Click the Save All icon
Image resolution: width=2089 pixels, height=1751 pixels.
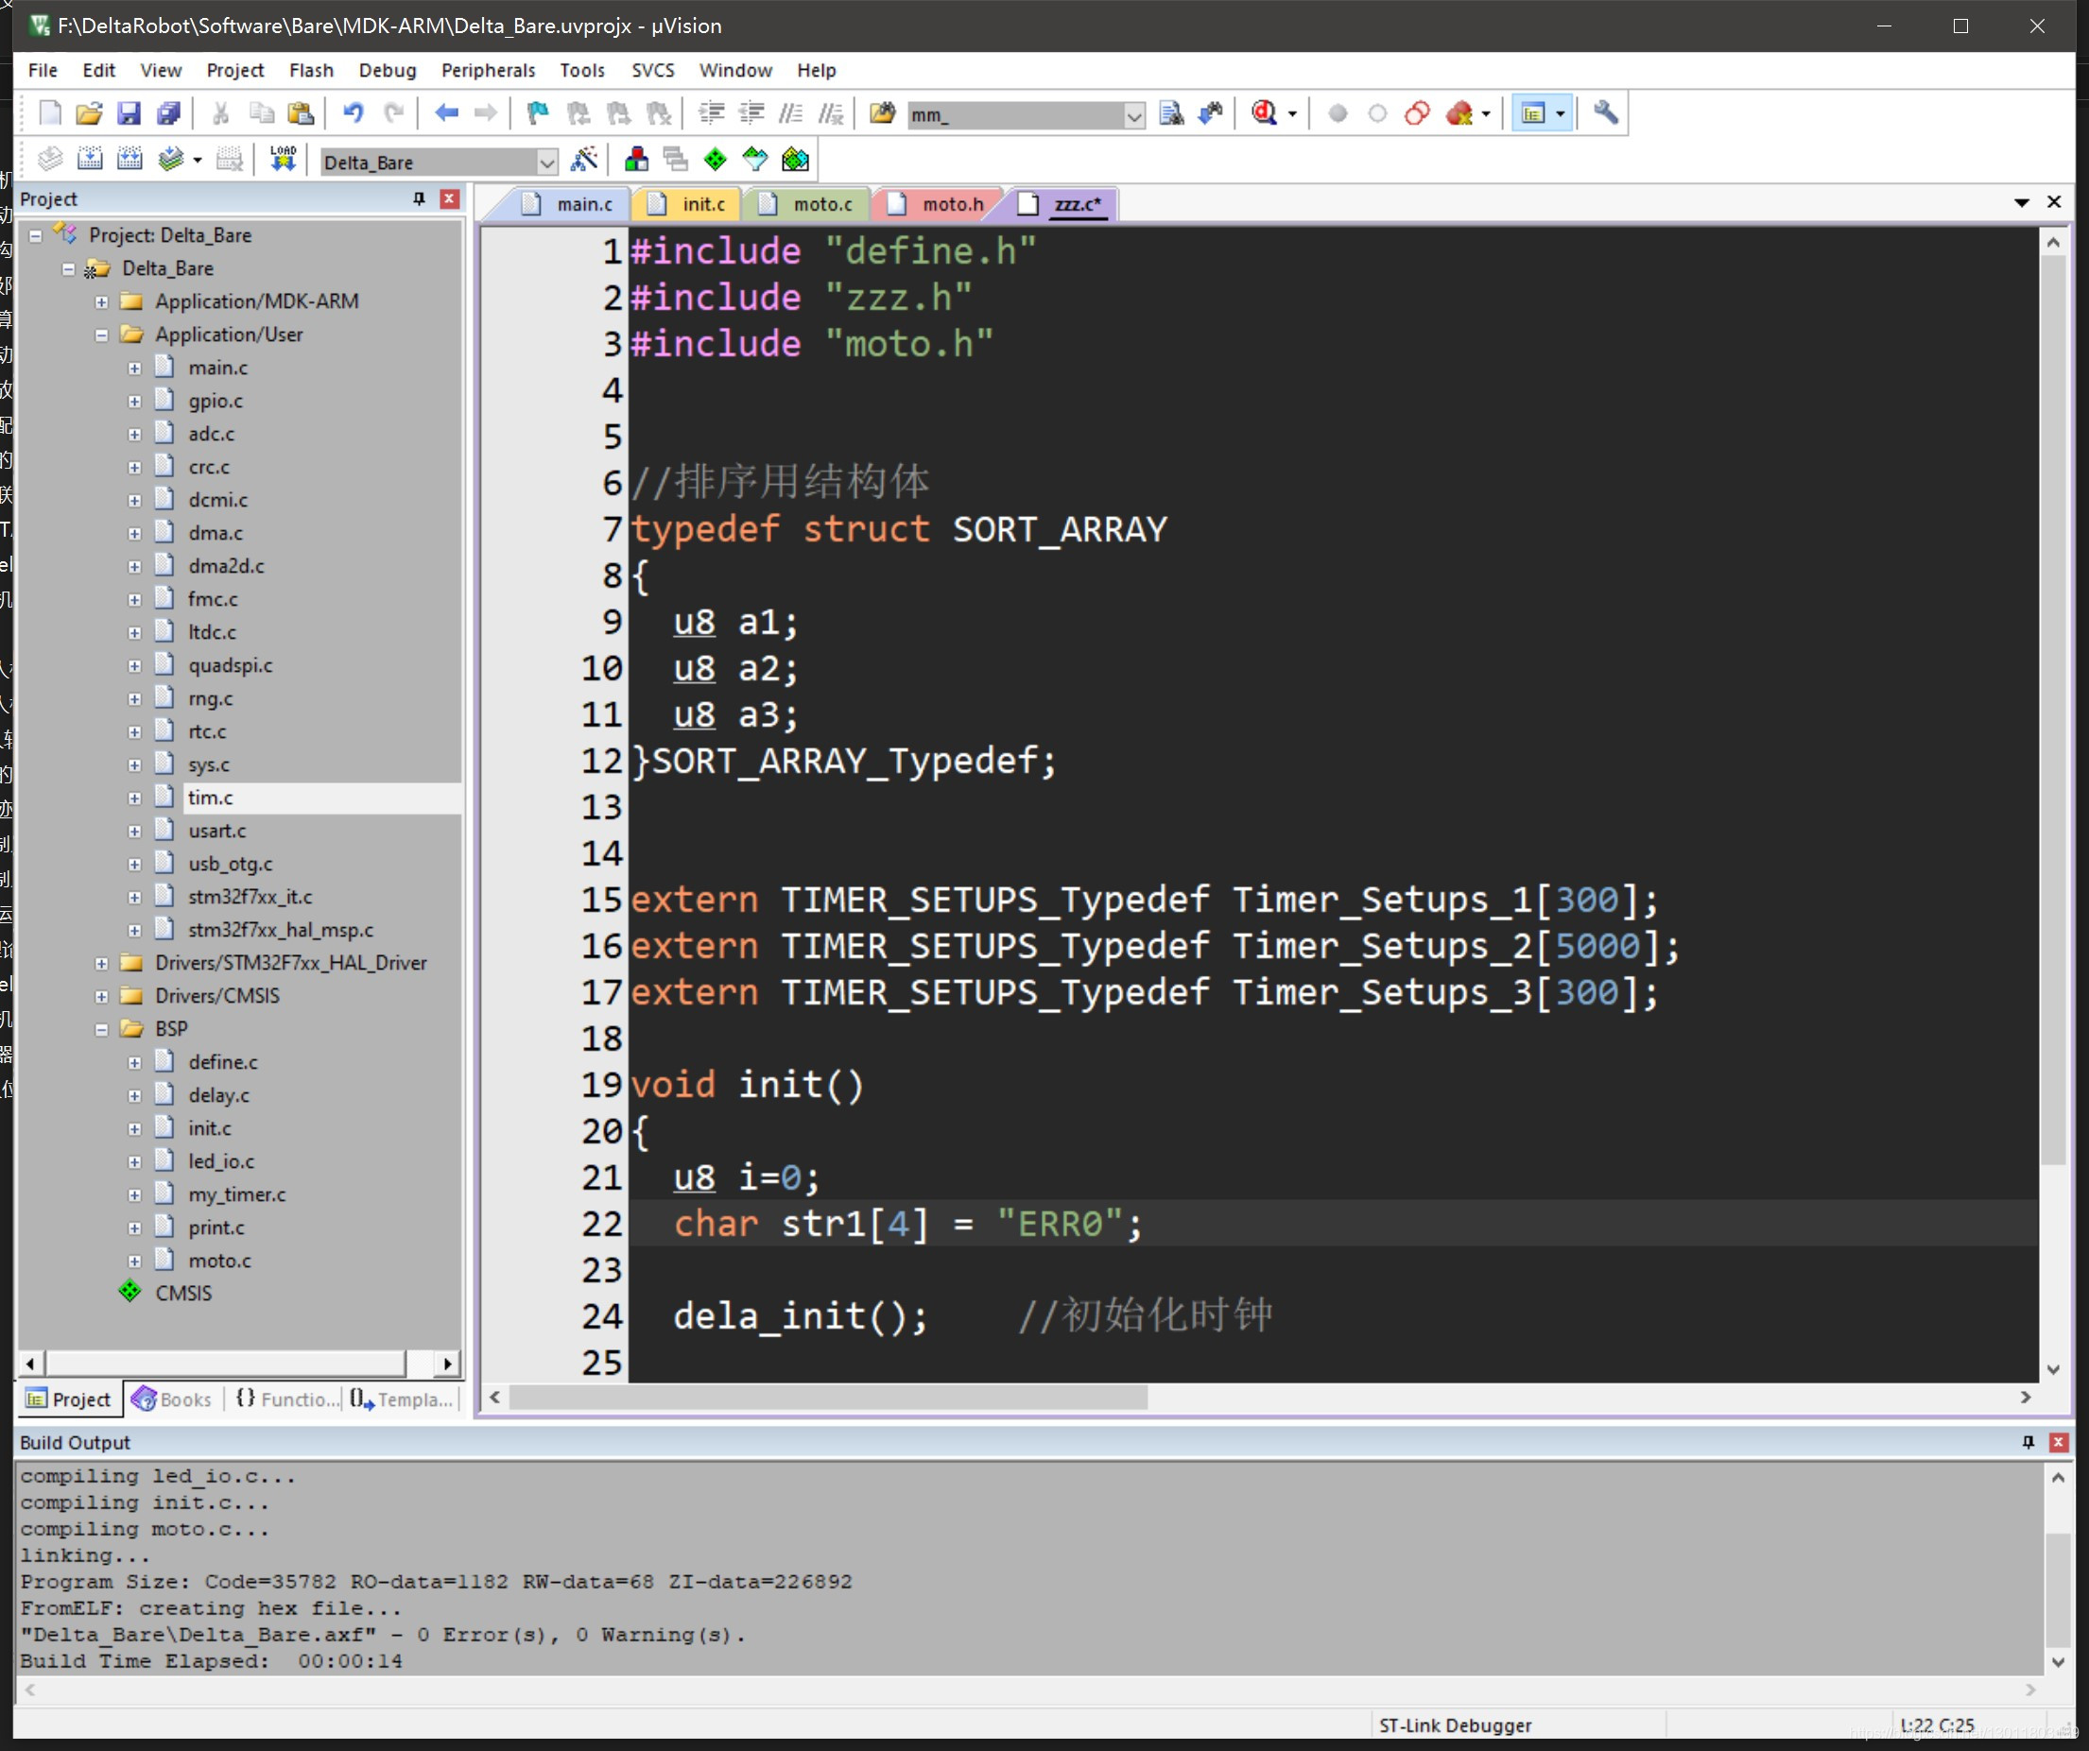pyautogui.click(x=169, y=113)
